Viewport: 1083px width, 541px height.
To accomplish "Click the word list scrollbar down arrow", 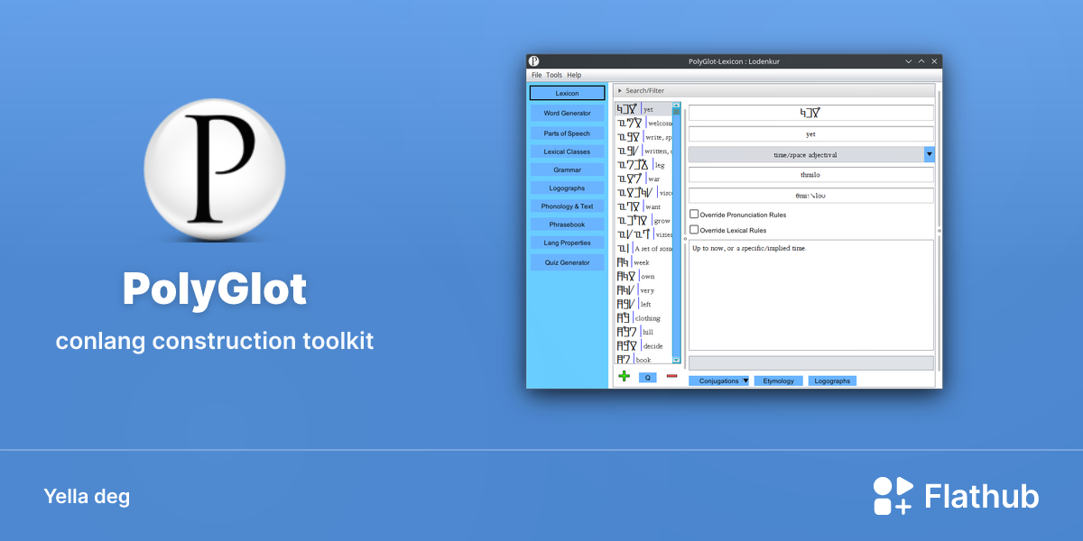I will tap(676, 360).
